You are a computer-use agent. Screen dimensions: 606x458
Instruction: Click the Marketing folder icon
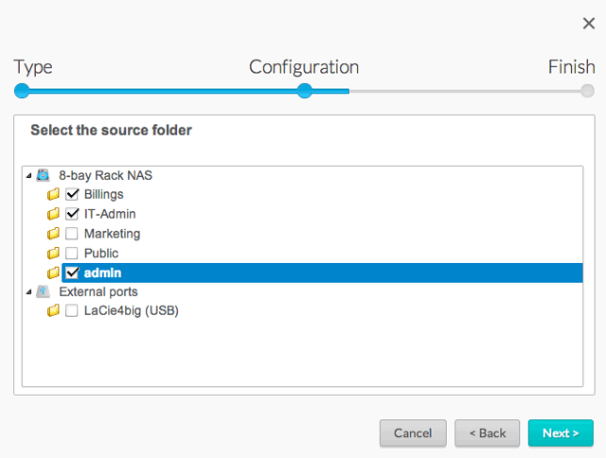coord(54,234)
